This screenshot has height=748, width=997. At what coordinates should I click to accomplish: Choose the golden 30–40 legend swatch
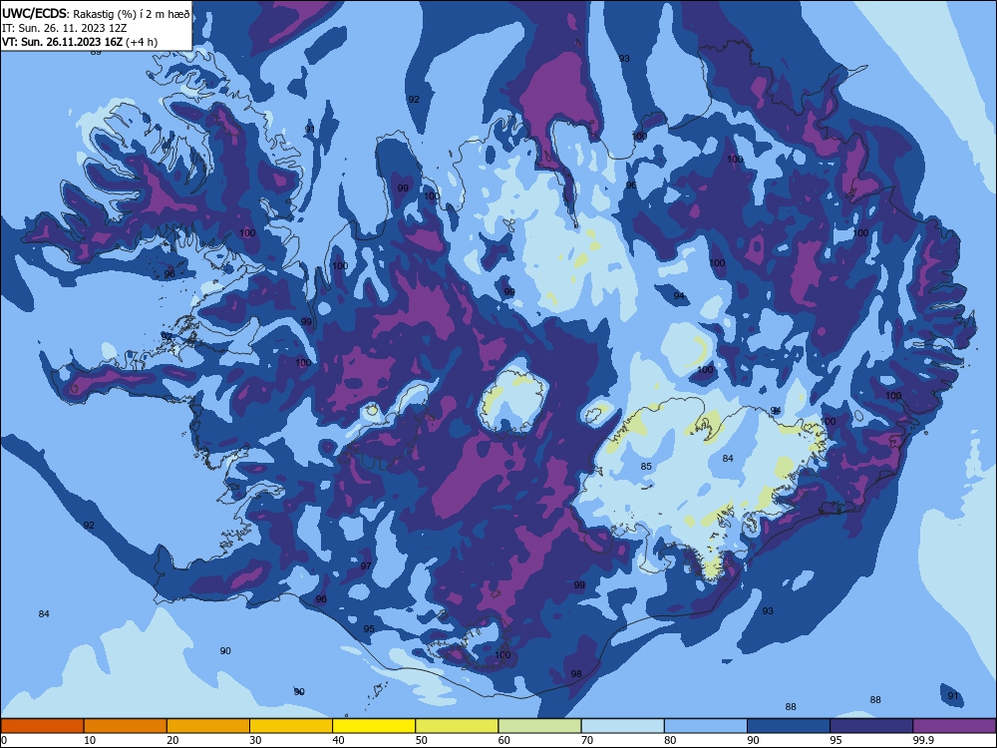click(291, 726)
